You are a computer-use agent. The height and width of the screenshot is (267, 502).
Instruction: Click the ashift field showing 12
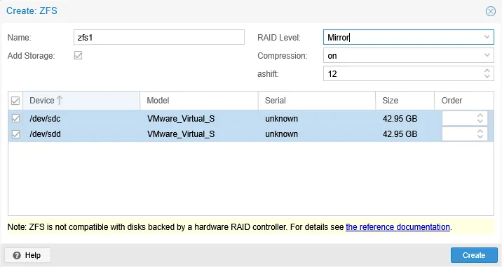point(409,73)
